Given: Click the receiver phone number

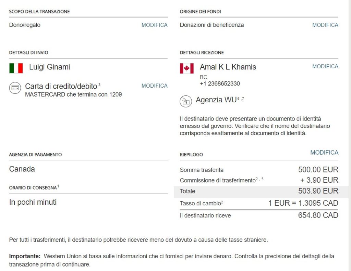Looking at the screenshot, I should [x=220, y=83].
